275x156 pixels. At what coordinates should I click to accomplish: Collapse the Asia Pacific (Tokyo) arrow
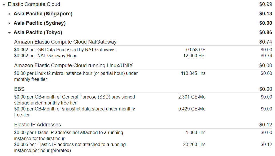click(x=9, y=33)
